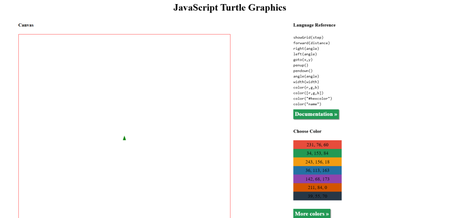Click the color("#hexcolor") reference entry

312,99
